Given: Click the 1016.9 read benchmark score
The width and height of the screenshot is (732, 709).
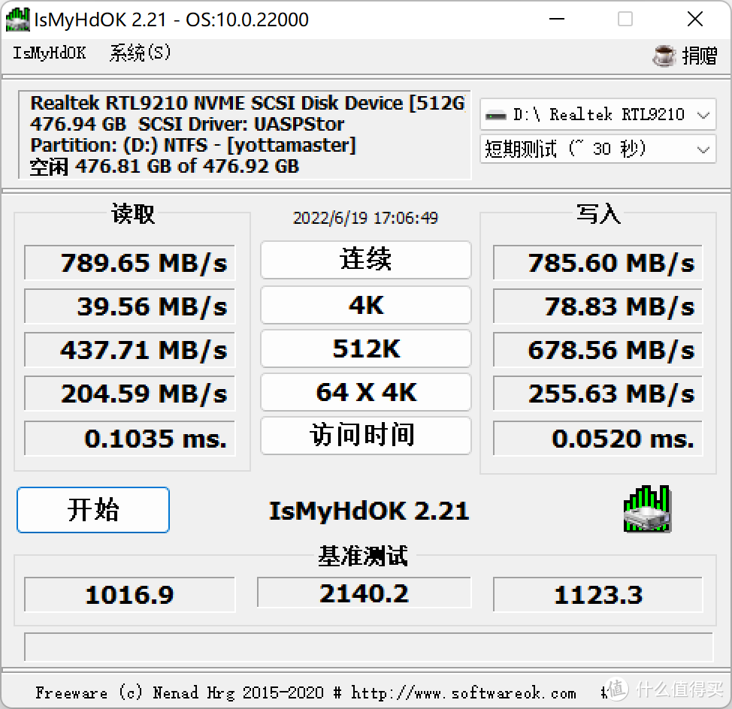Looking at the screenshot, I should pos(130,595).
